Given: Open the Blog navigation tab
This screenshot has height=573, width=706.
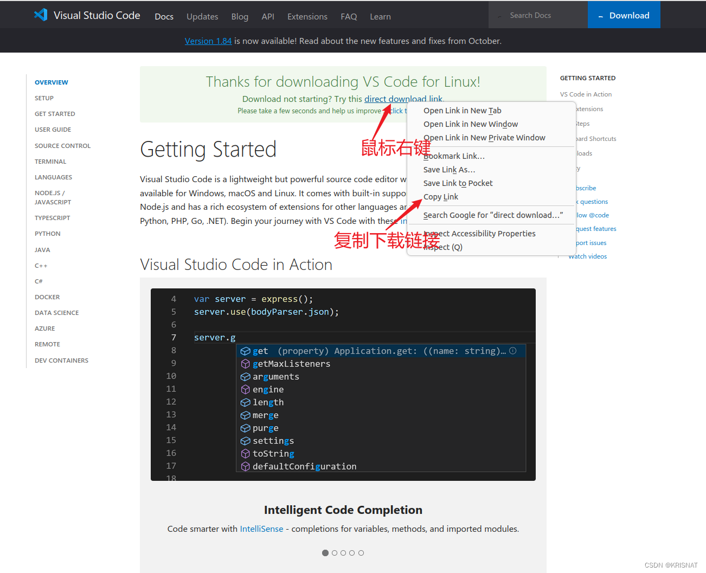Looking at the screenshot, I should [x=240, y=17].
